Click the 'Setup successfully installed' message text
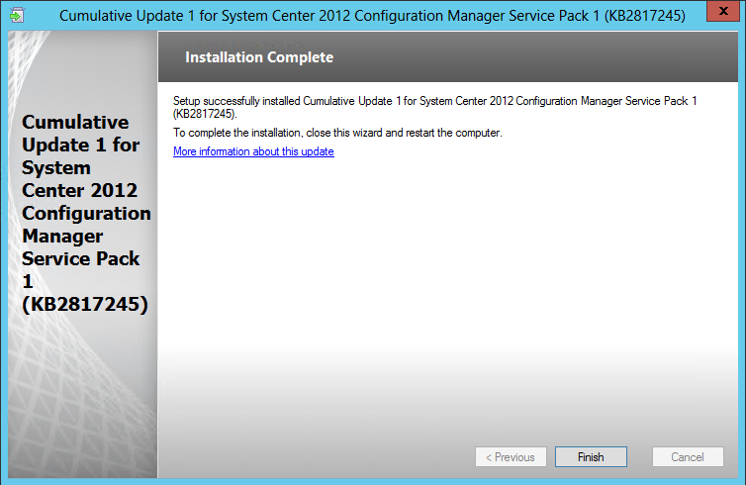 pos(435,107)
